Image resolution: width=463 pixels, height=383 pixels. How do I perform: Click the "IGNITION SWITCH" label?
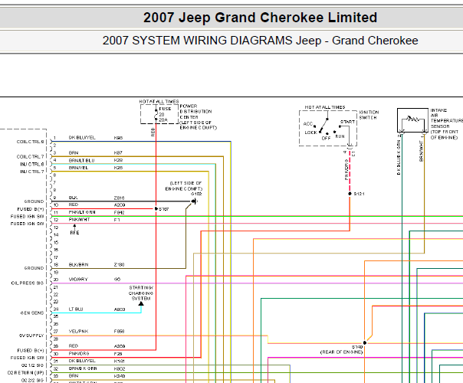pos(369,115)
